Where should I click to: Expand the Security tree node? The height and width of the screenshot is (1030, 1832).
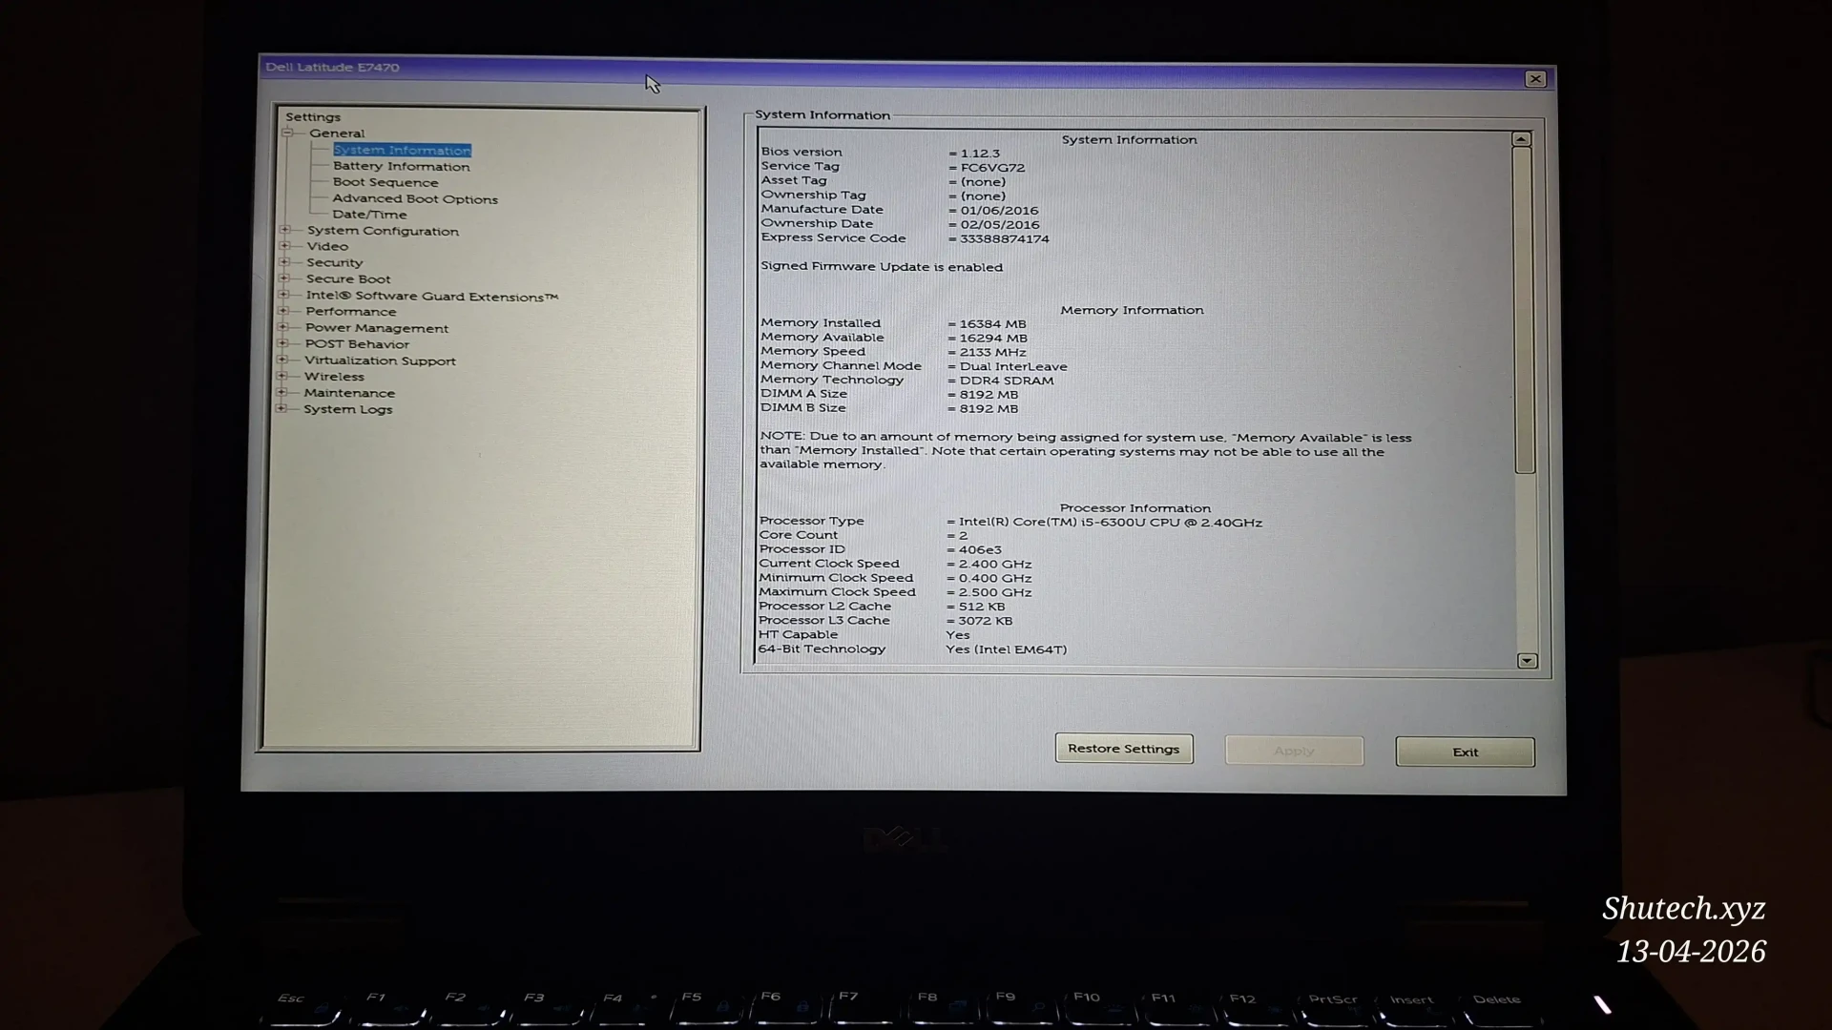pyautogui.click(x=284, y=262)
